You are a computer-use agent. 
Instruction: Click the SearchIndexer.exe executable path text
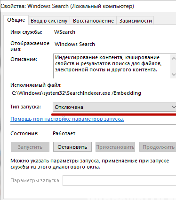pos(76,93)
